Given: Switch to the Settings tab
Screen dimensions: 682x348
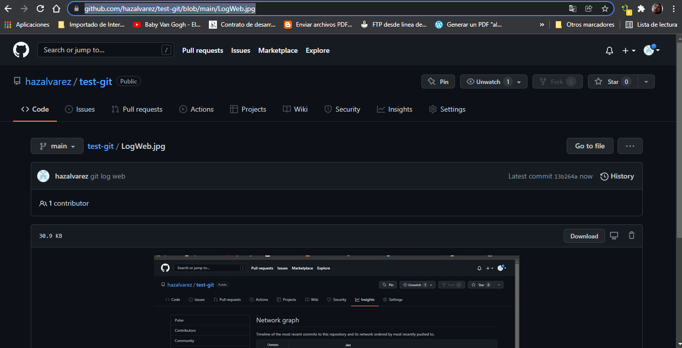Looking at the screenshot, I should [447, 109].
